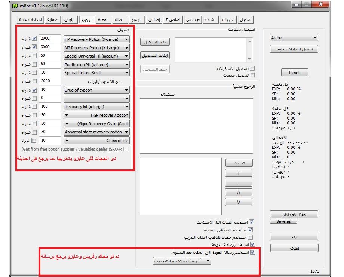Enable buy checkbox for Grass of life
The image size is (344, 277).
[x=34, y=140]
